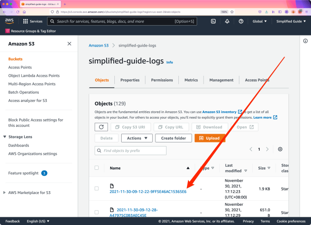Screen dimensions: 311x225
Task: Switch to the Permissions tab
Action: click(x=162, y=80)
